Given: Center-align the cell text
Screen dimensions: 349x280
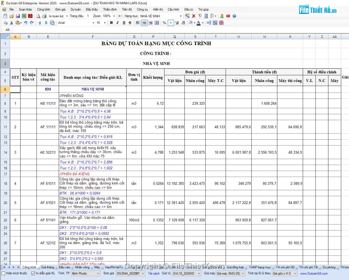Looking at the screenshot, I should (x=144, y=23).
